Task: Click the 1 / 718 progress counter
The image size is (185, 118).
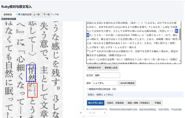Action: pos(55,14)
